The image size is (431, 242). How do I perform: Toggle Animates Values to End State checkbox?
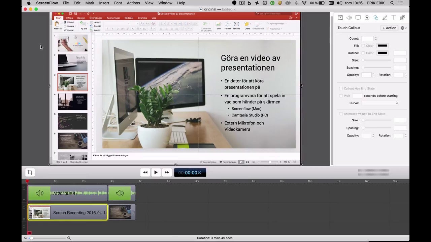(x=341, y=114)
